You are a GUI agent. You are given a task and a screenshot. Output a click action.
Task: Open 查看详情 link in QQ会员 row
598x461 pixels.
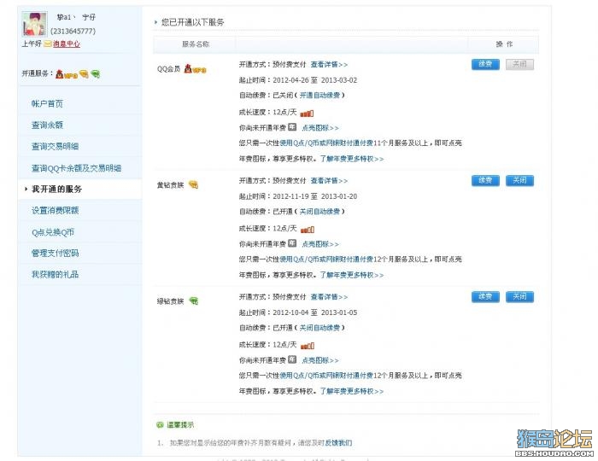coord(329,64)
